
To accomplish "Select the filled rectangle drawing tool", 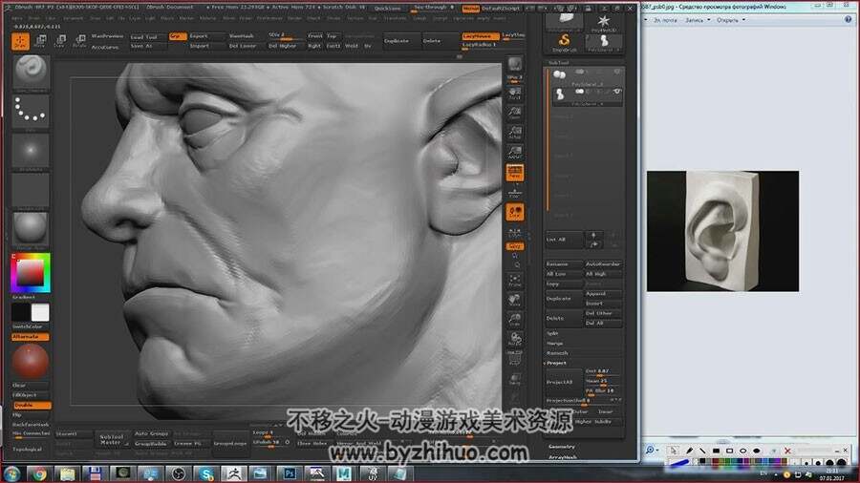I will pos(715,451).
